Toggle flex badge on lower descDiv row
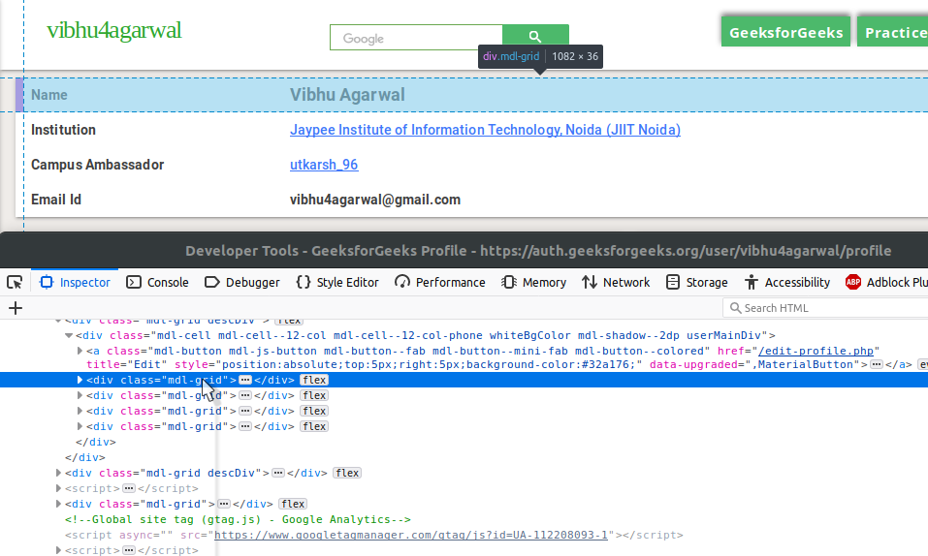 347,473
